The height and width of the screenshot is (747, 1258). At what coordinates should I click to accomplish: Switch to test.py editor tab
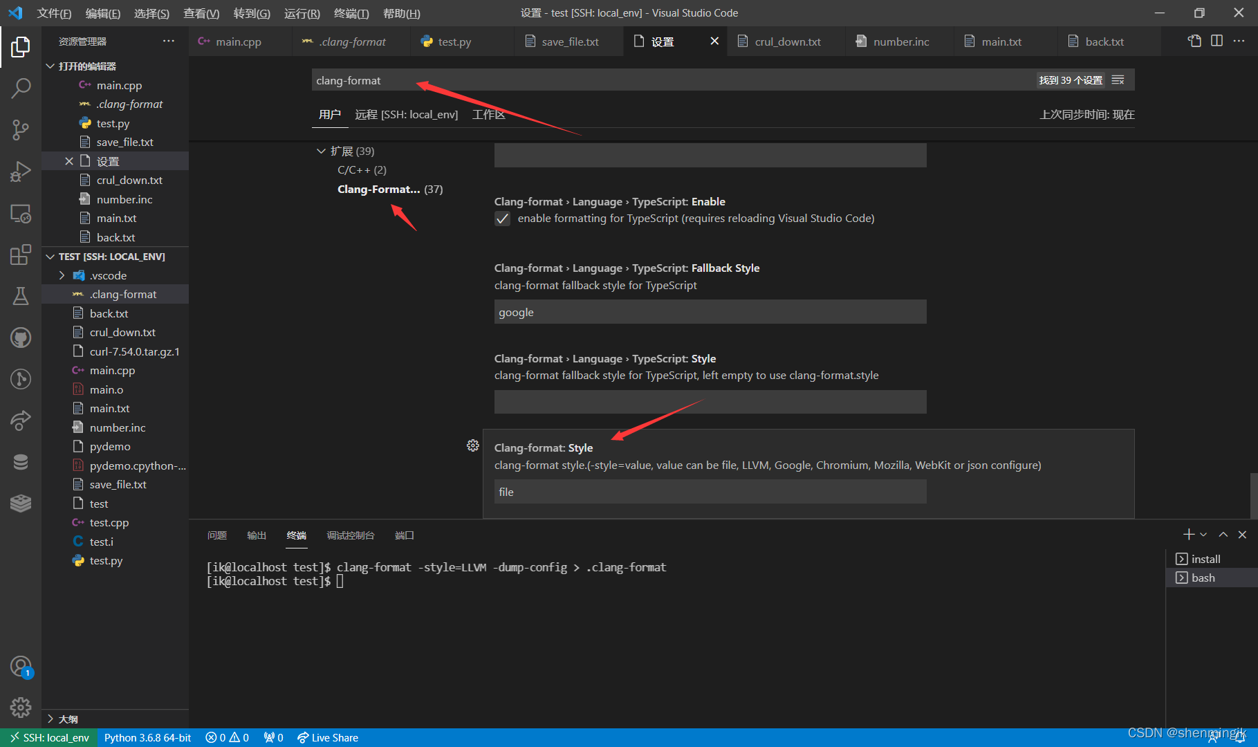click(x=454, y=41)
